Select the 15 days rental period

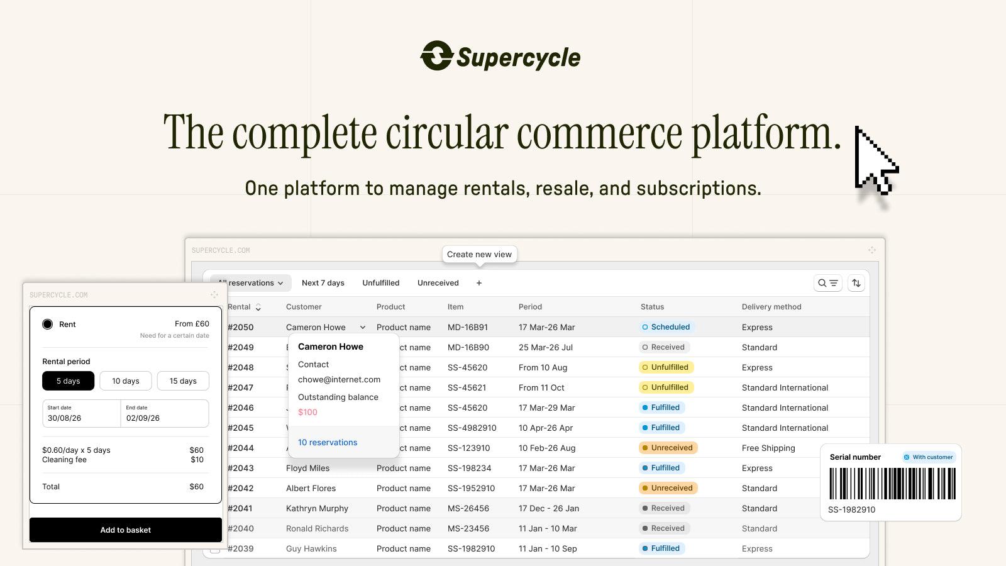pyautogui.click(x=183, y=380)
